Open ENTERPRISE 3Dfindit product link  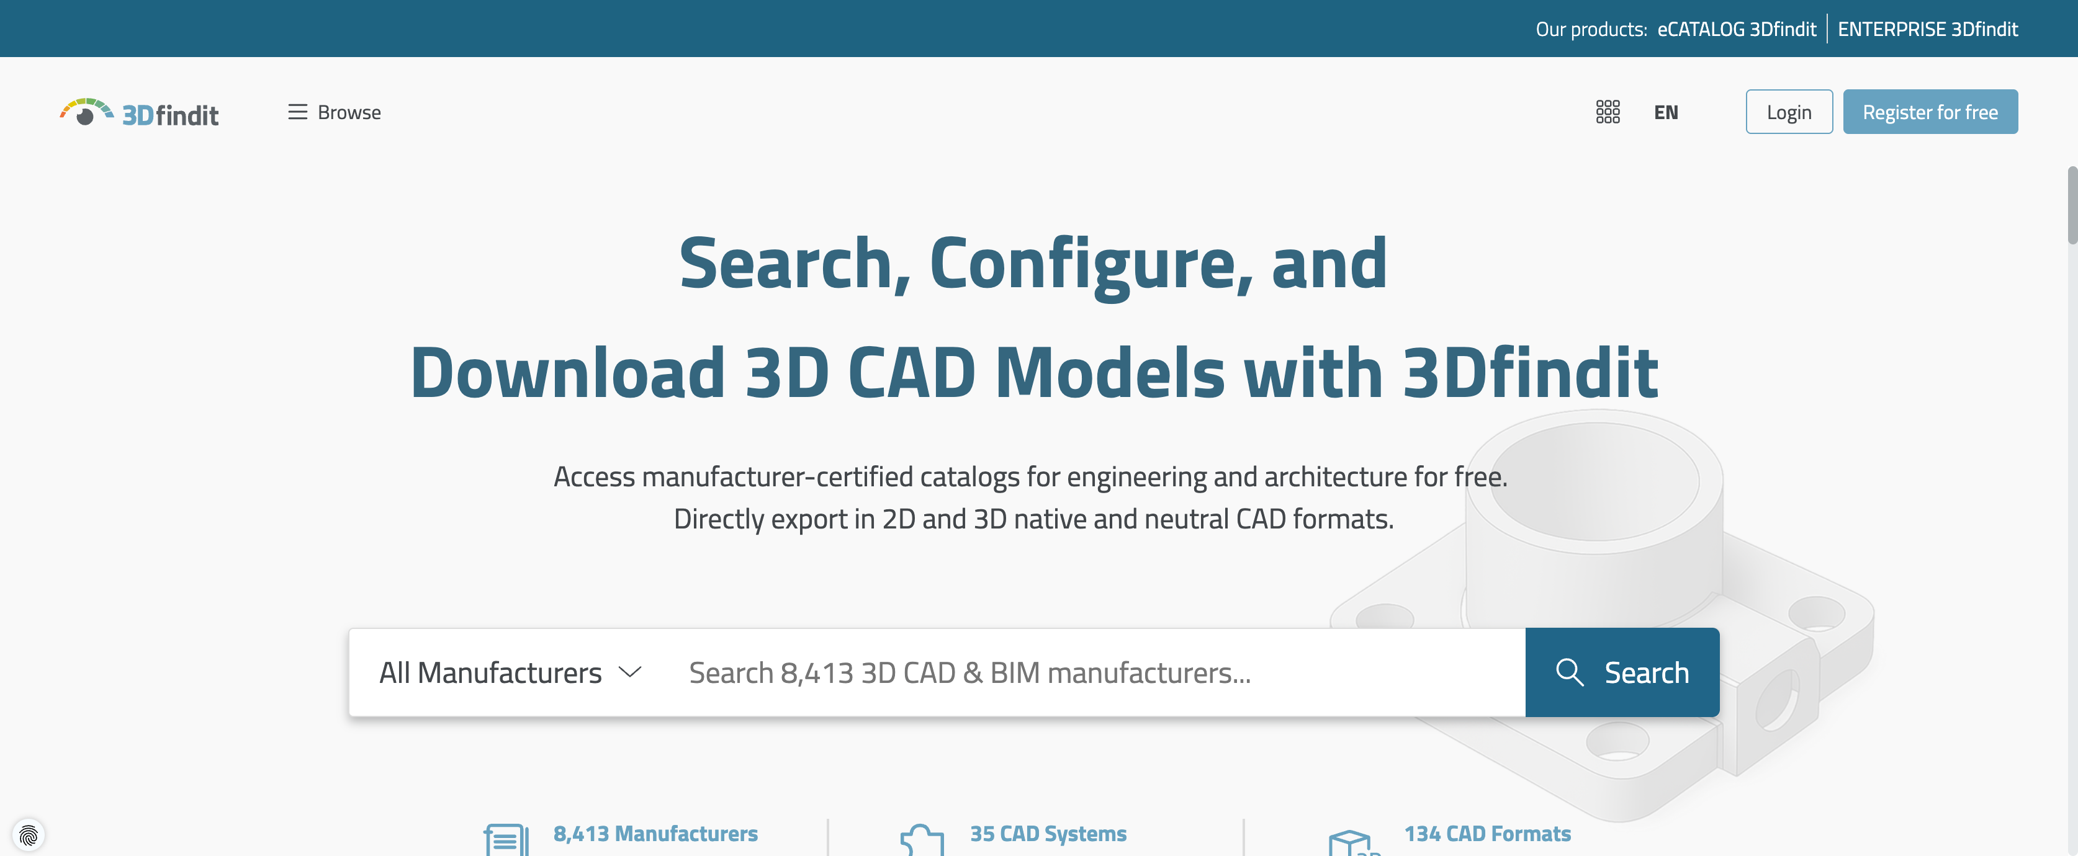pyautogui.click(x=1928, y=29)
